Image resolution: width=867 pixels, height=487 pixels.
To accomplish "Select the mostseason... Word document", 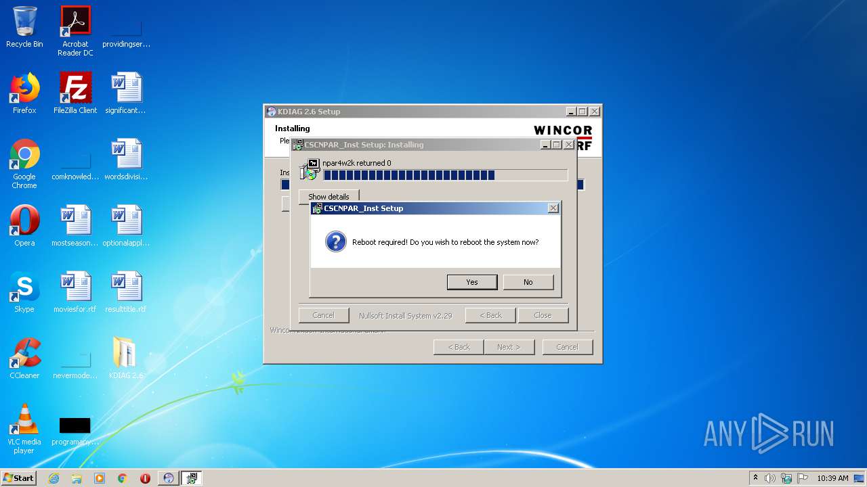I will coord(75,226).
